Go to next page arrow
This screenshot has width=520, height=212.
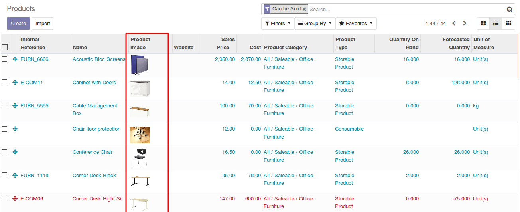(x=465, y=24)
